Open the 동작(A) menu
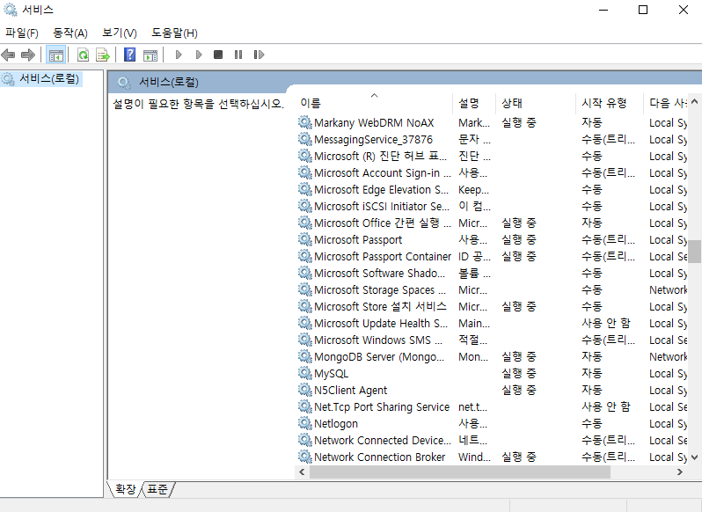The width and height of the screenshot is (702, 512). point(70,33)
